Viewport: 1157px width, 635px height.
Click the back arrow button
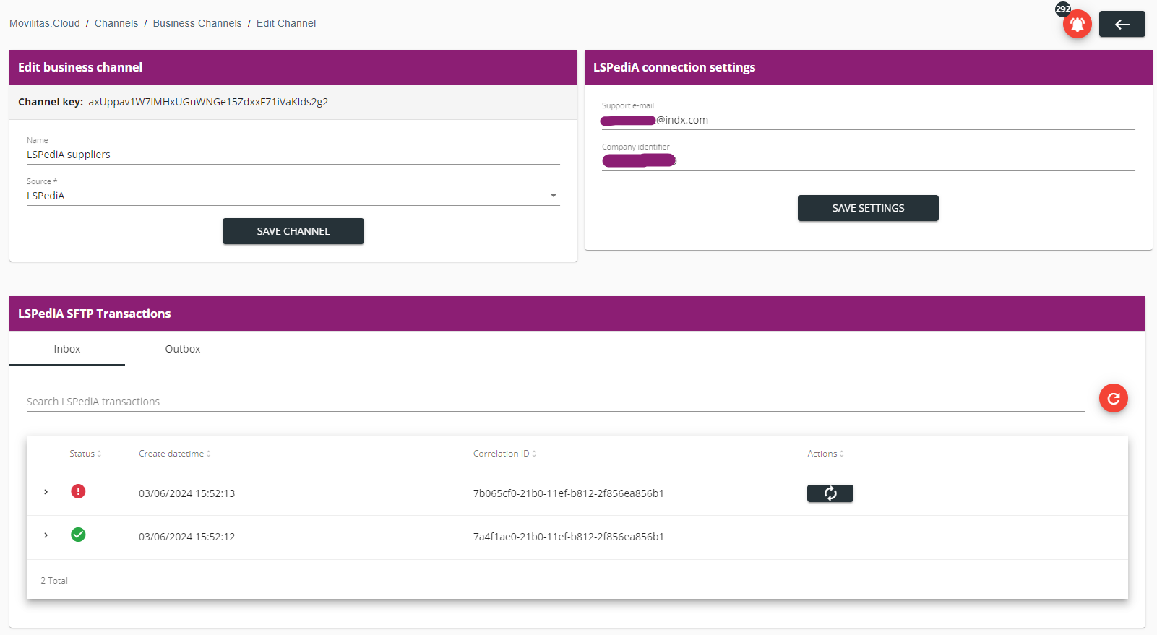click(x=1122, y=24)
